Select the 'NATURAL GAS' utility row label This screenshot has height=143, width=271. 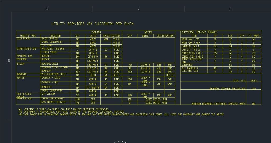[x=25, y=56]
